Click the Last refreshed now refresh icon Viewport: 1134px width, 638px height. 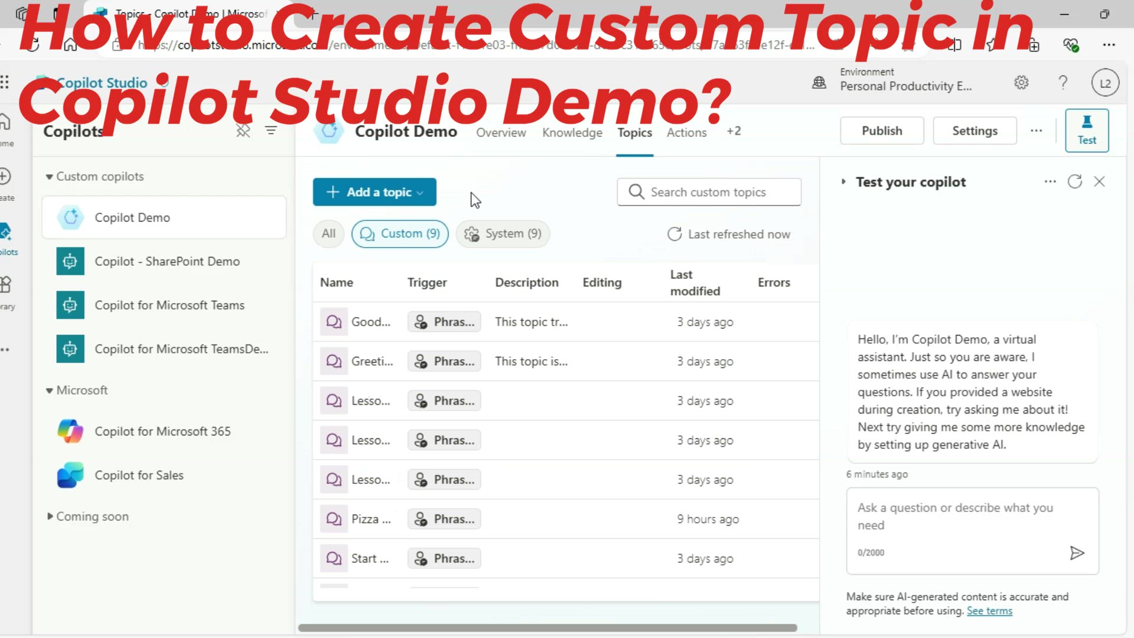[674, 234]
